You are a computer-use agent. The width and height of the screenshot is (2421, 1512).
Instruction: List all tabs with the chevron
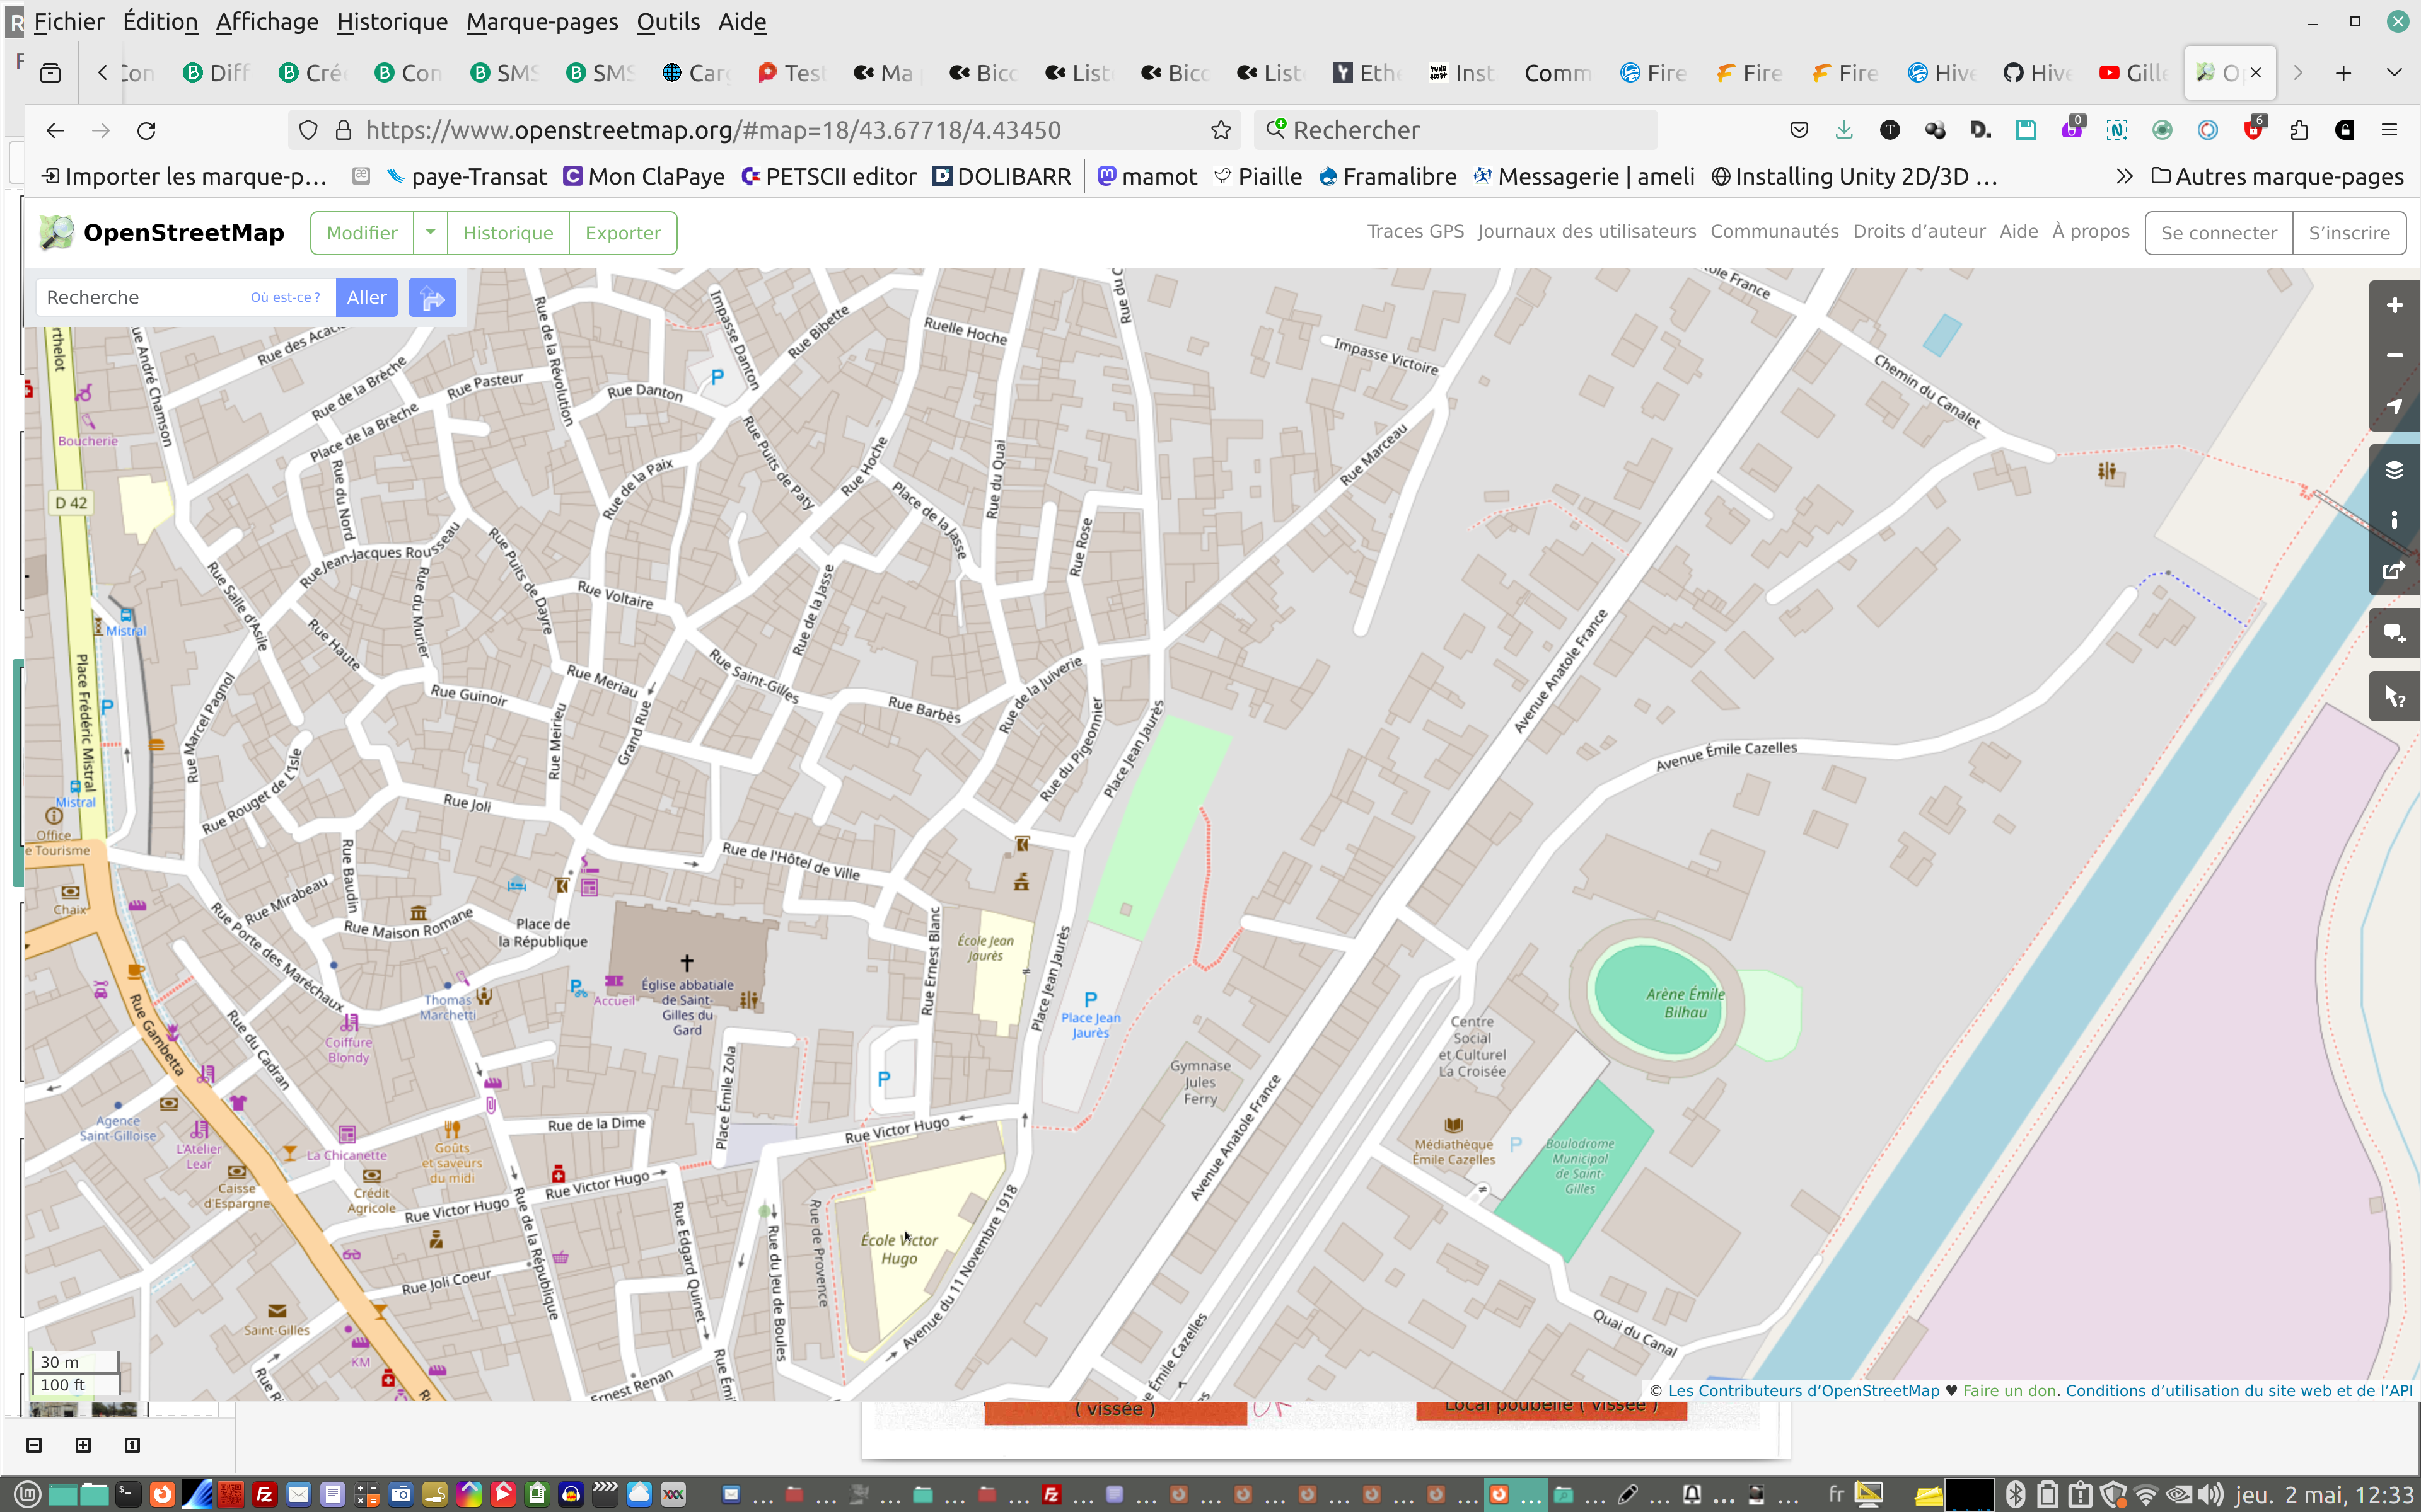[2394, 73]
